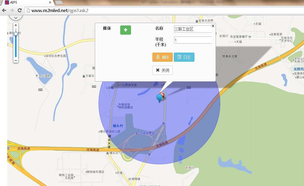Close the AIPS tab
Screen dimensions: 304x186
click(50, 2)
